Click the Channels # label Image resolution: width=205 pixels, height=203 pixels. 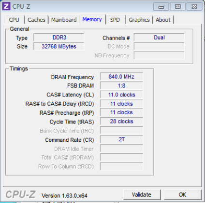tap(116, 38)
